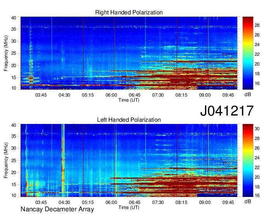Click 15 frequency tick on Right Handed plot

[14, 78]
